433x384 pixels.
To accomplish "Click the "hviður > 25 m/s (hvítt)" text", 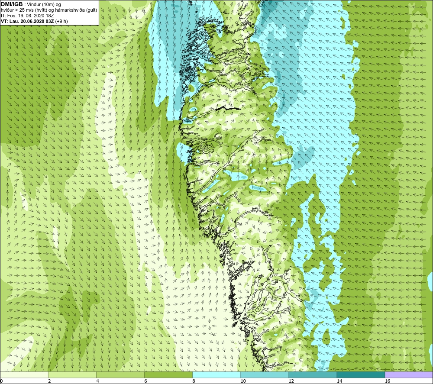I will [23, 10].
